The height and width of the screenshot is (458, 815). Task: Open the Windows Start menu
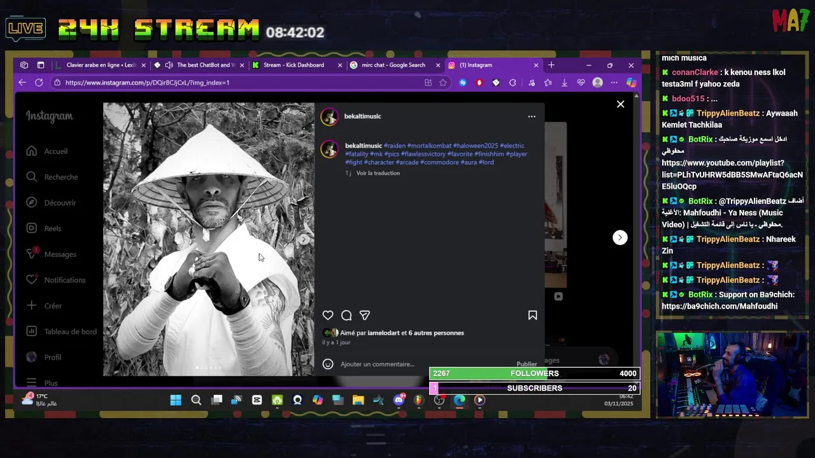[176, 400]
